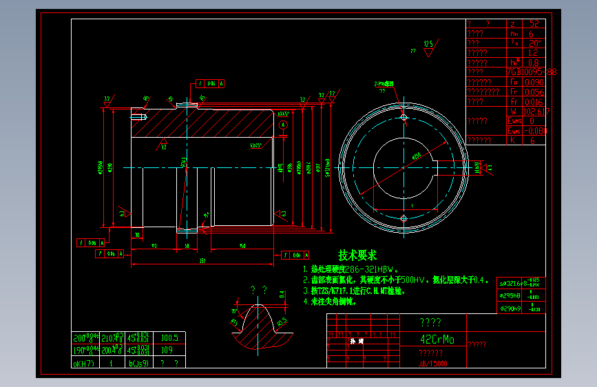Click the 12.5 surface roughness symbol
597x387 pixels.
[430, 48]
